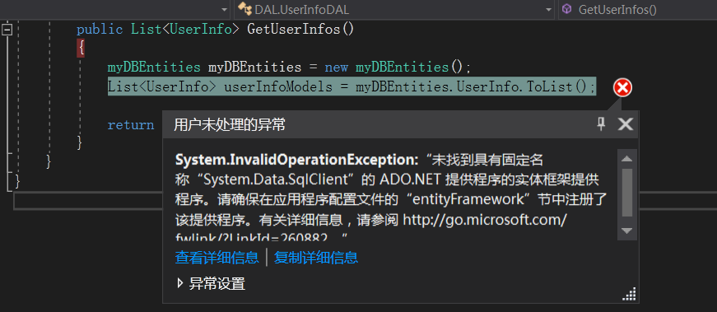Click the GetUserInfos() cube icon
717x312 pixels.
[x=567, y=9]
